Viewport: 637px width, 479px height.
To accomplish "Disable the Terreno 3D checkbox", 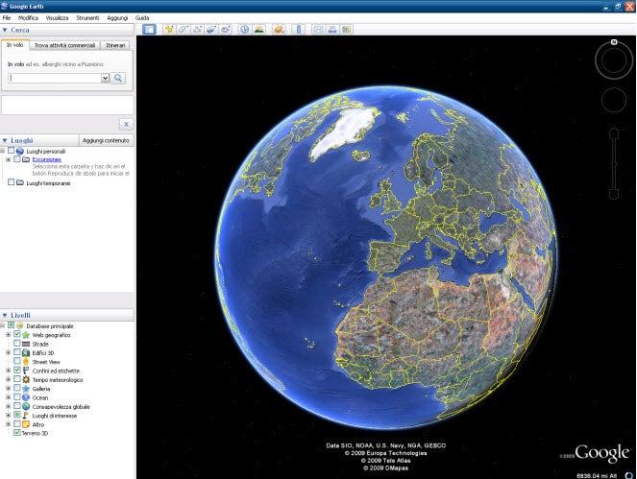I will pos(17,433).
